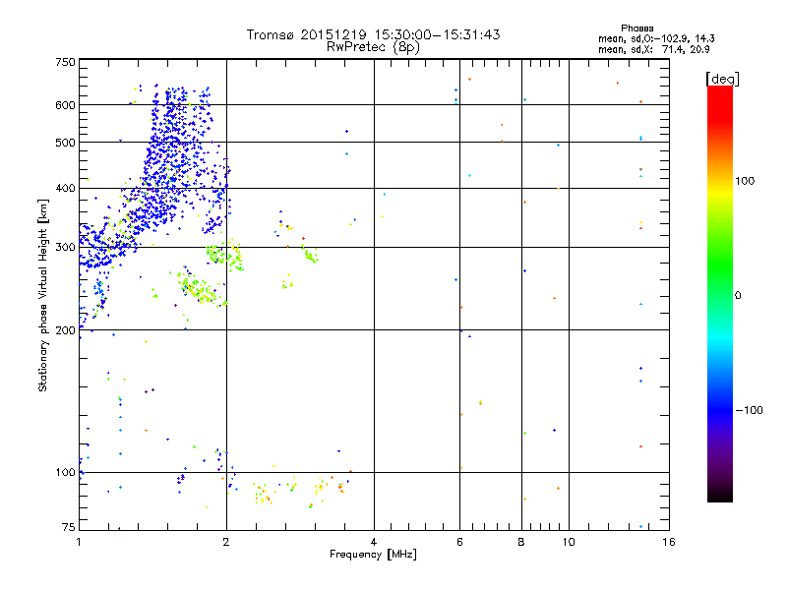Click the x-axis tick label '2'
The width and height of the screenshot is (787, 590).
226,542
